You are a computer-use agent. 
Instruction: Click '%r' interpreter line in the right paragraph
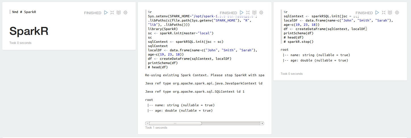(x=286, y=12)
